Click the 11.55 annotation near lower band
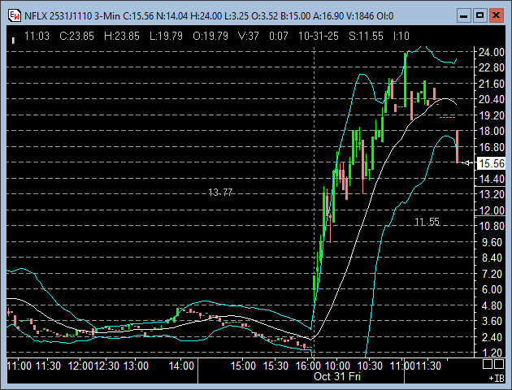This screenshot has height=390, width=512. point(427,222)
